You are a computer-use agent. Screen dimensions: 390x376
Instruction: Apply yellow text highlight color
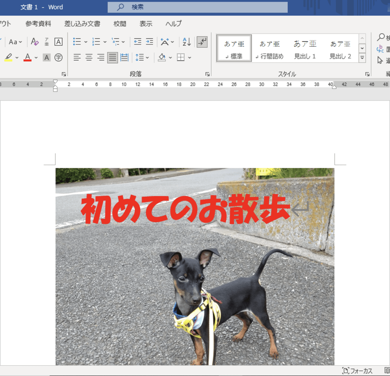9,58
